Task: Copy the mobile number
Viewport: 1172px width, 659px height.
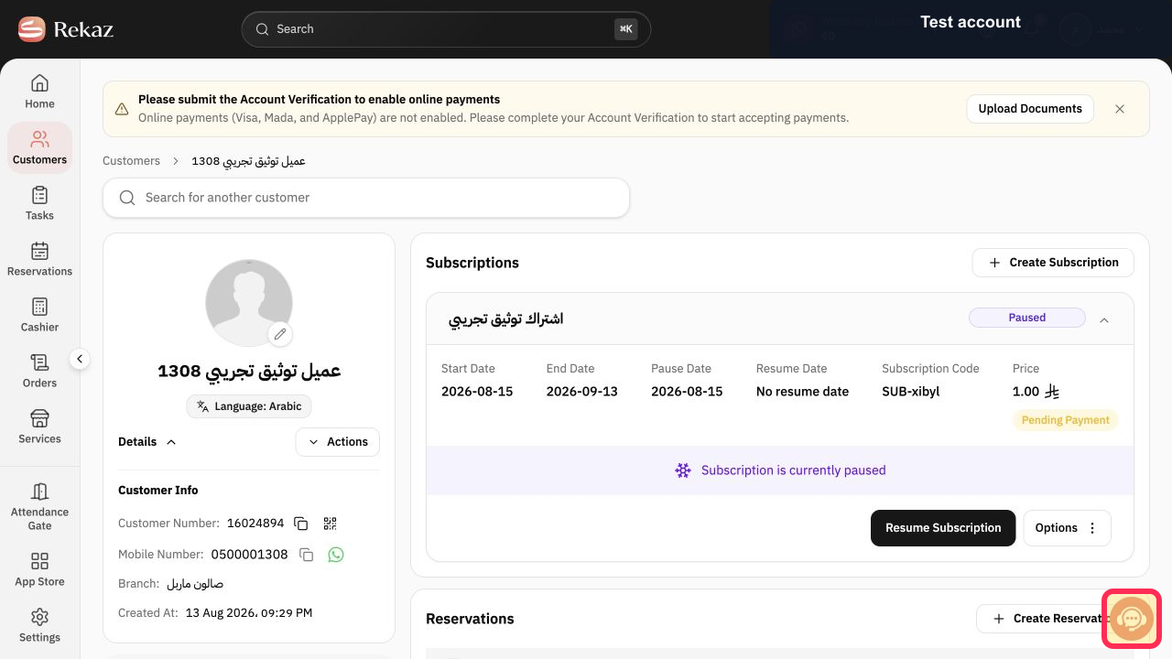Action: coord(307,555)
